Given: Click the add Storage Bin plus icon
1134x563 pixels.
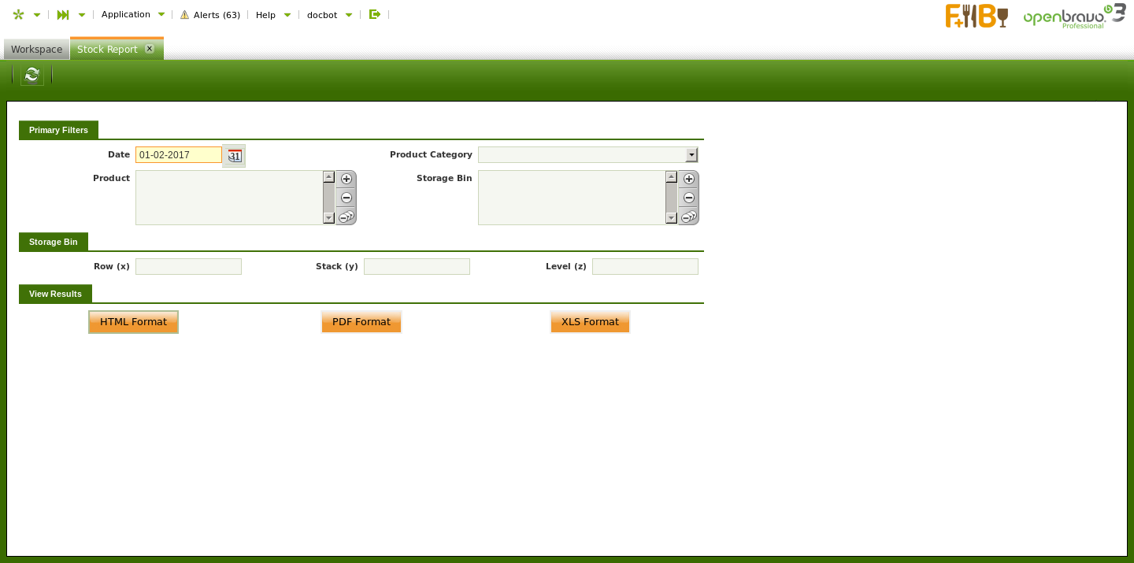Looking at the screenshot, I should coord(689,179).
